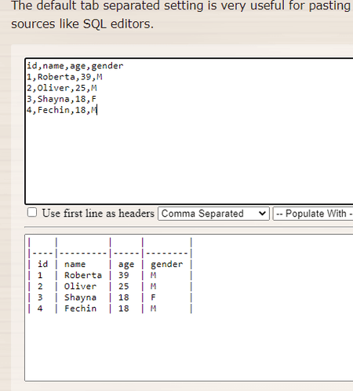Click 'Oliver' in the output table

pos(80,287)
